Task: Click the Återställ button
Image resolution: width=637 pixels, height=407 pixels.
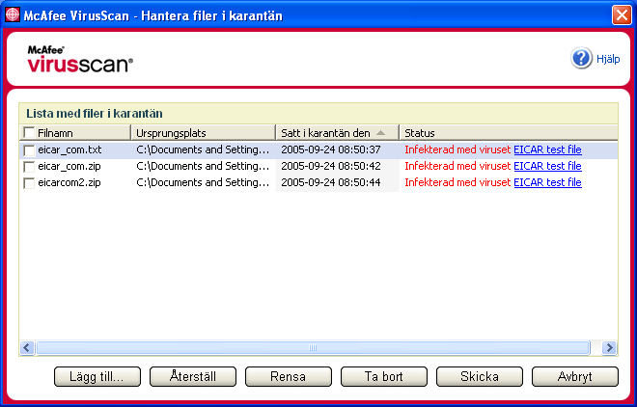Action: [193, 376]
